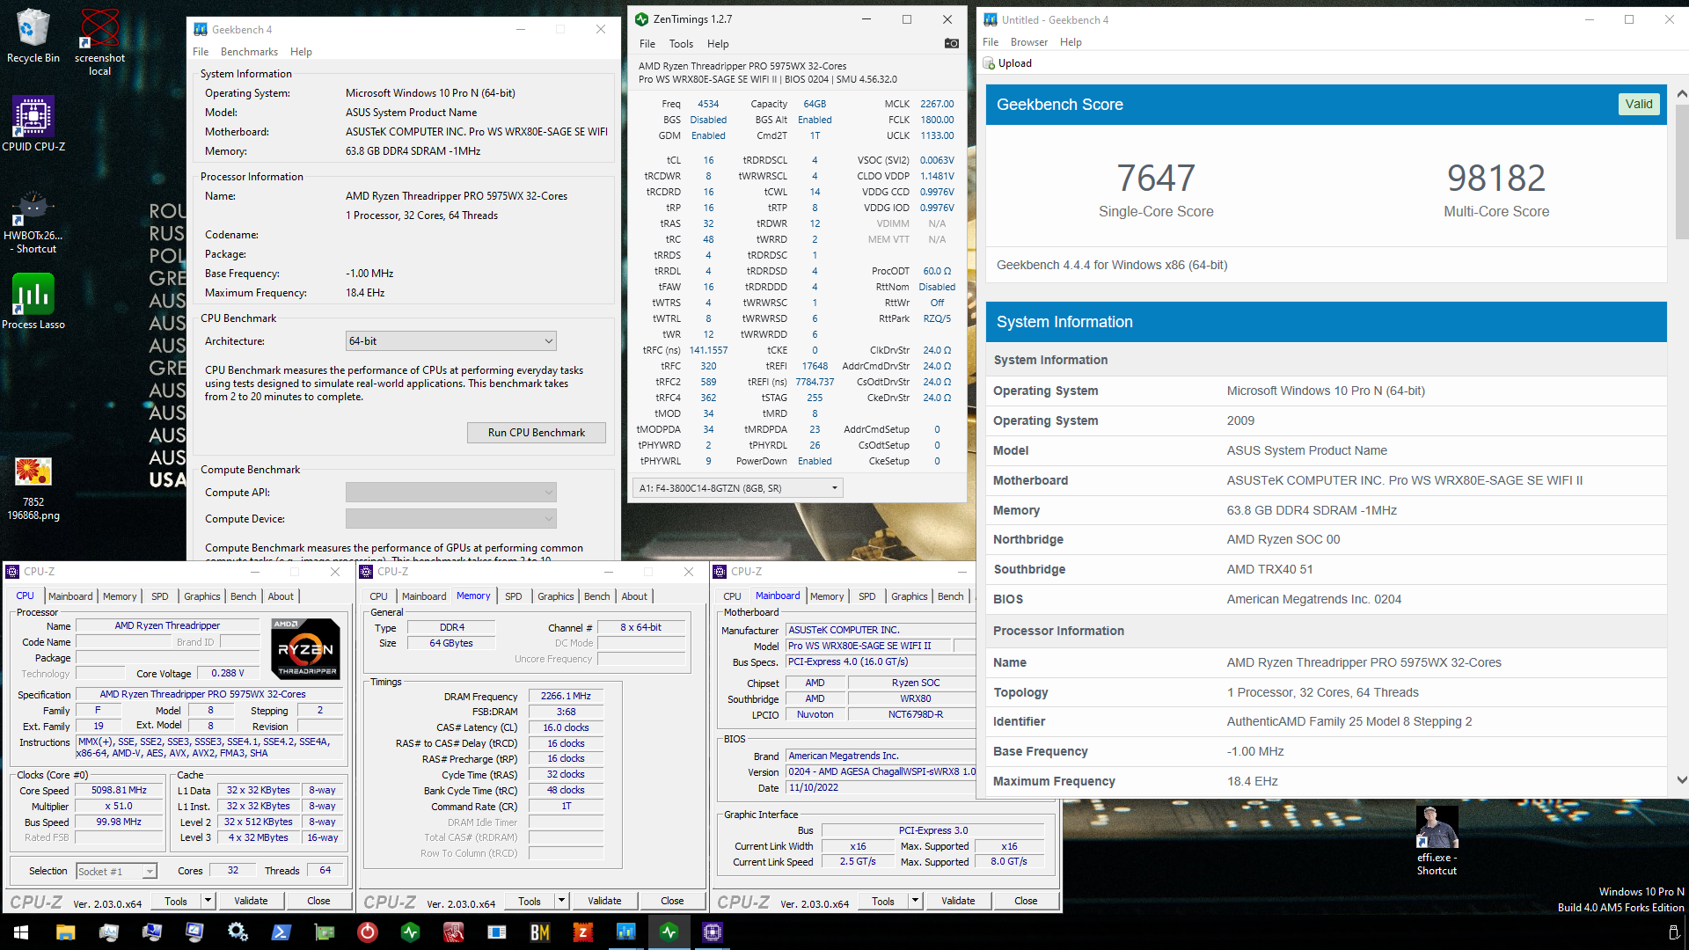Click Validate in the Mainboard-tab CPU-Z window
Viewport: 1689px width, 950px height.
pos(958,901)
